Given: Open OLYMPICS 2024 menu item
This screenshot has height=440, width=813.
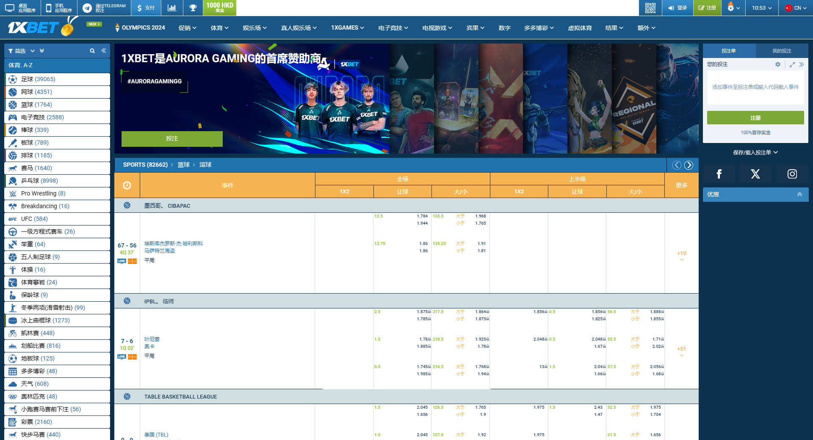Looking at the screenshot, I should [x=140, y=28].
